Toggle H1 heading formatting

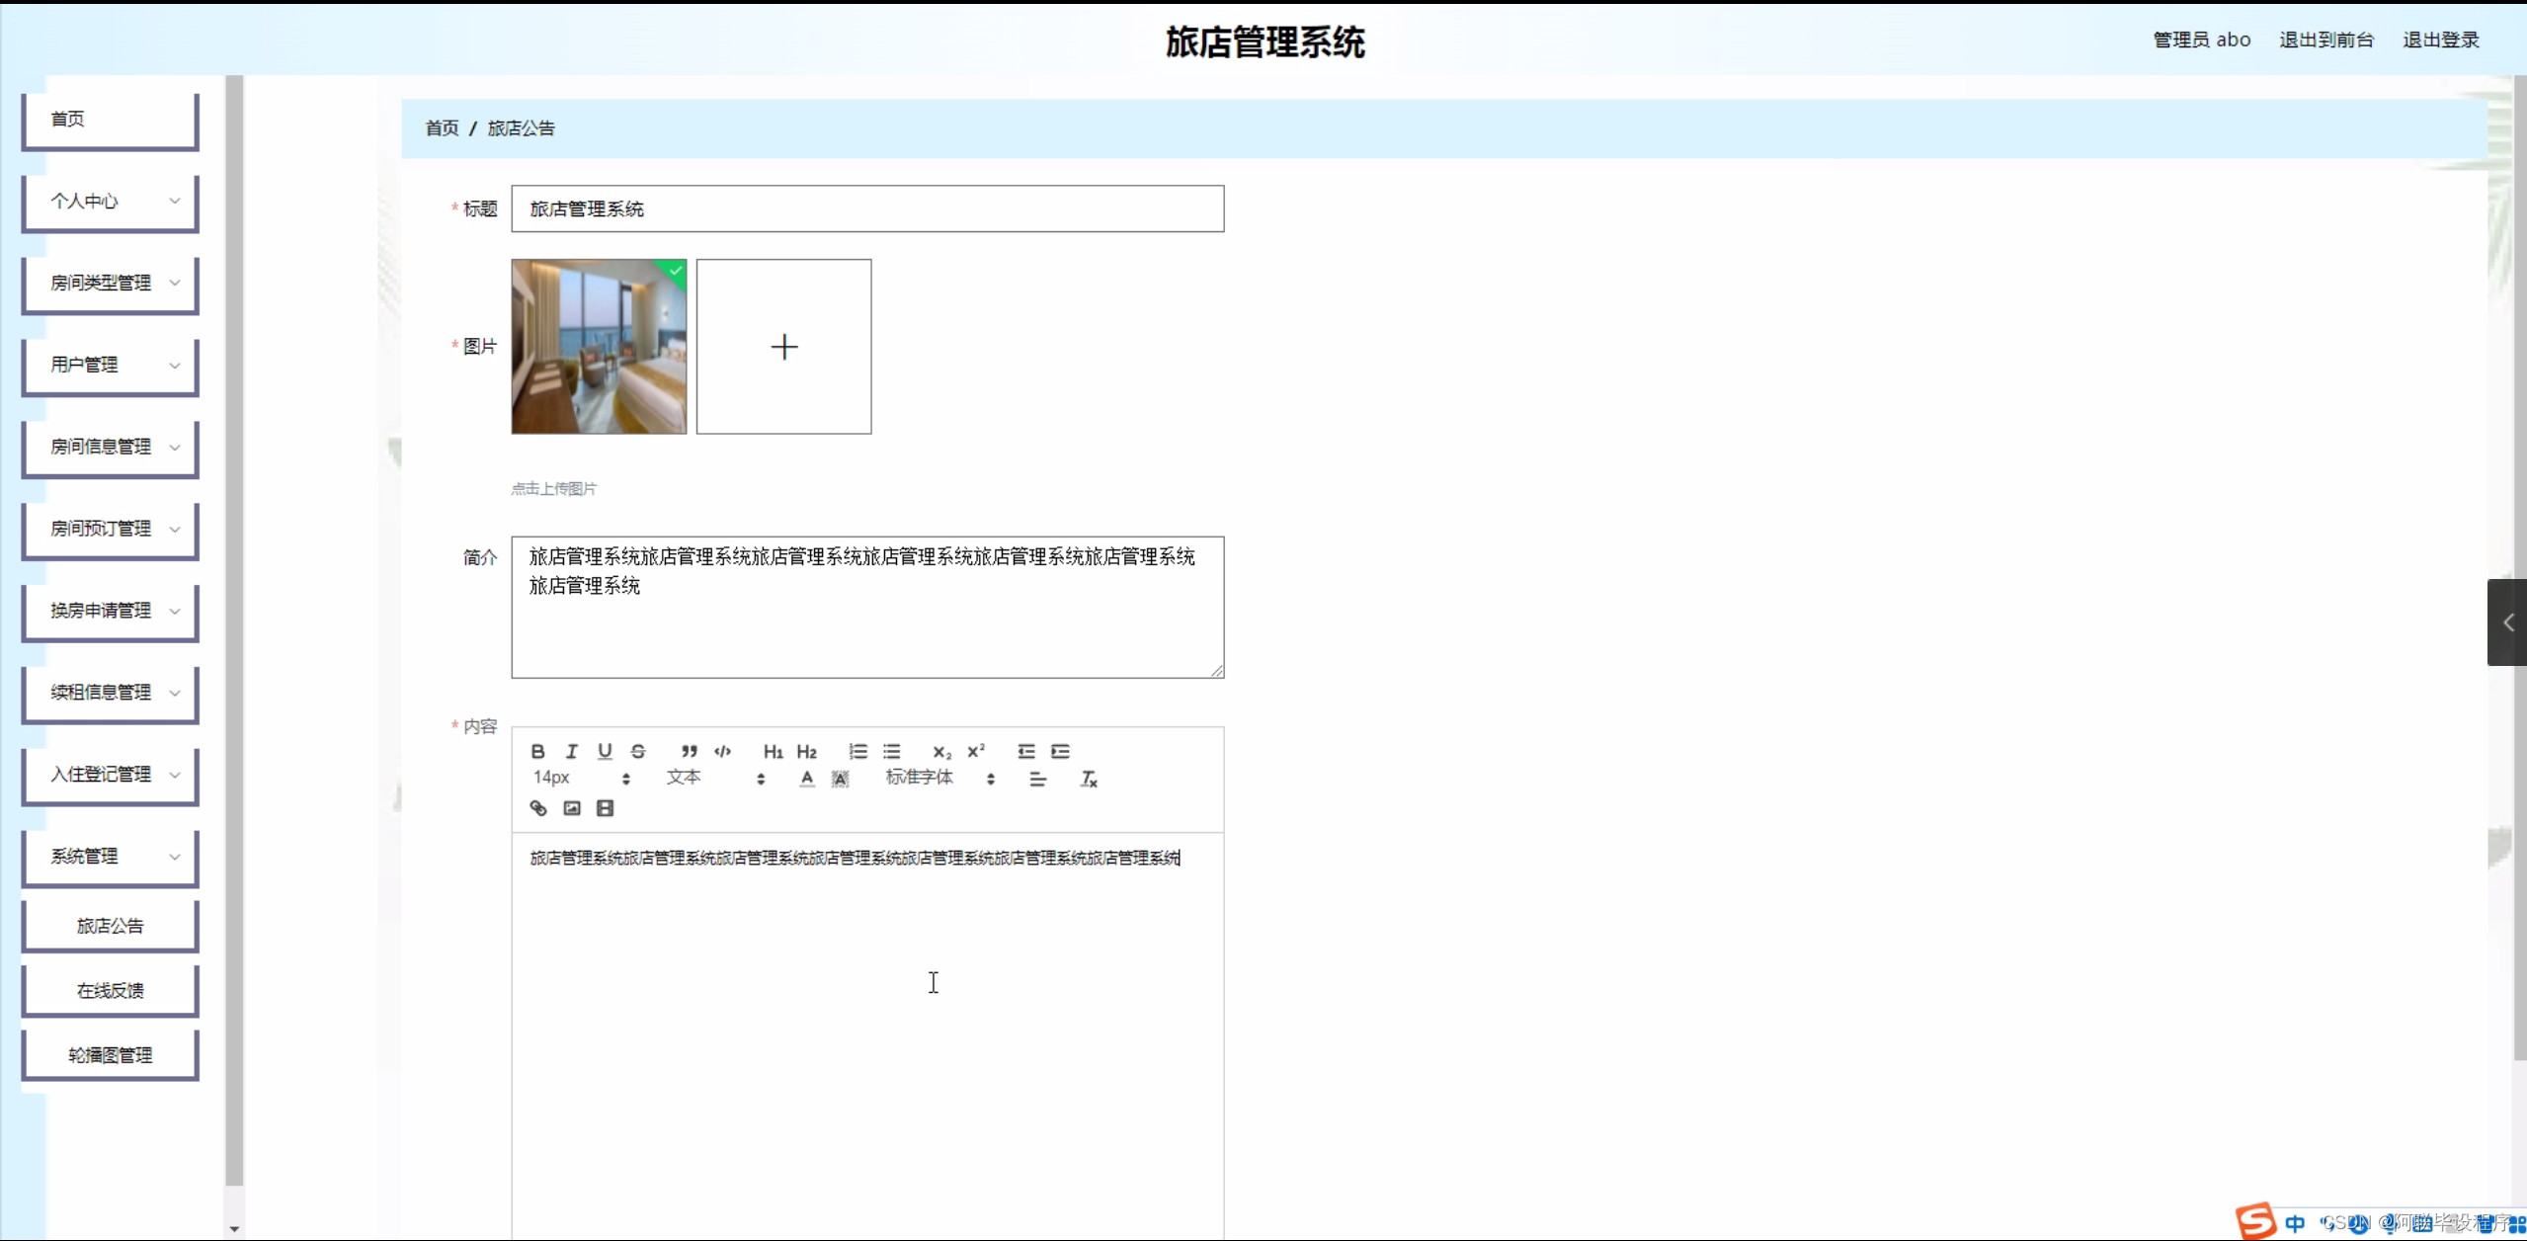point(772,751)
